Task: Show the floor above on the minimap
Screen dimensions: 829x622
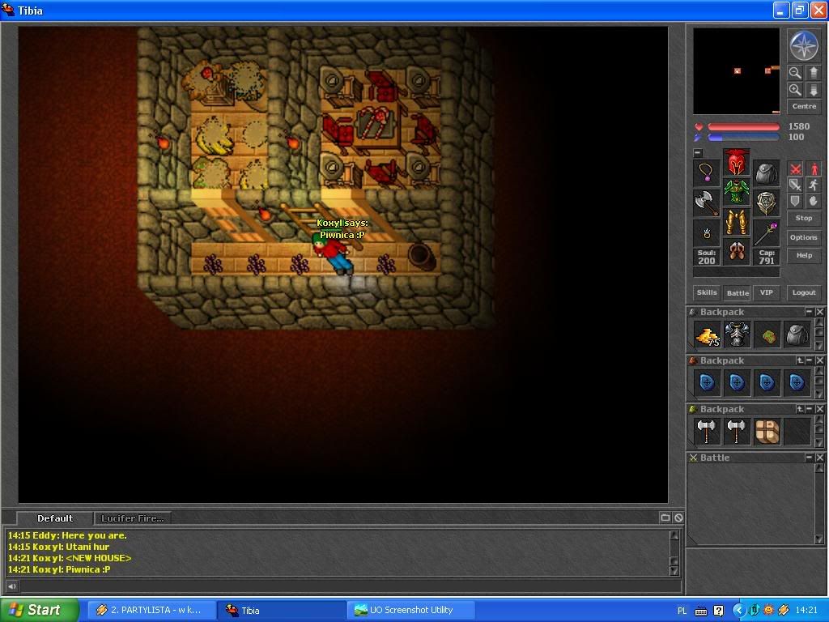Action: pyautogui.click(x=813, y=72)
